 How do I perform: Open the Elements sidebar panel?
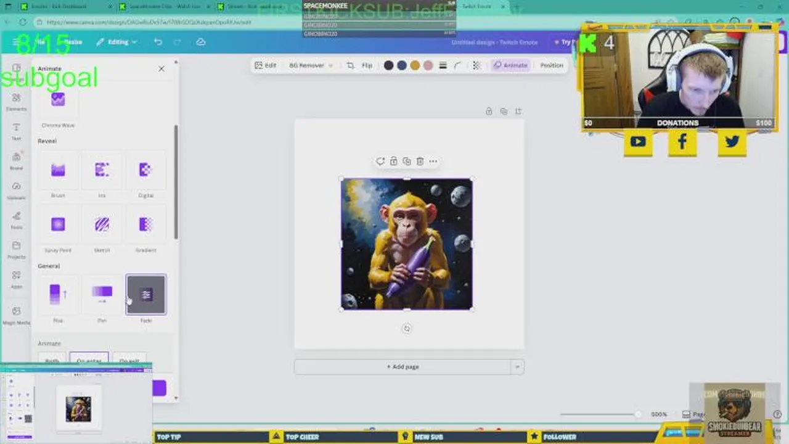tap(16, 102)
